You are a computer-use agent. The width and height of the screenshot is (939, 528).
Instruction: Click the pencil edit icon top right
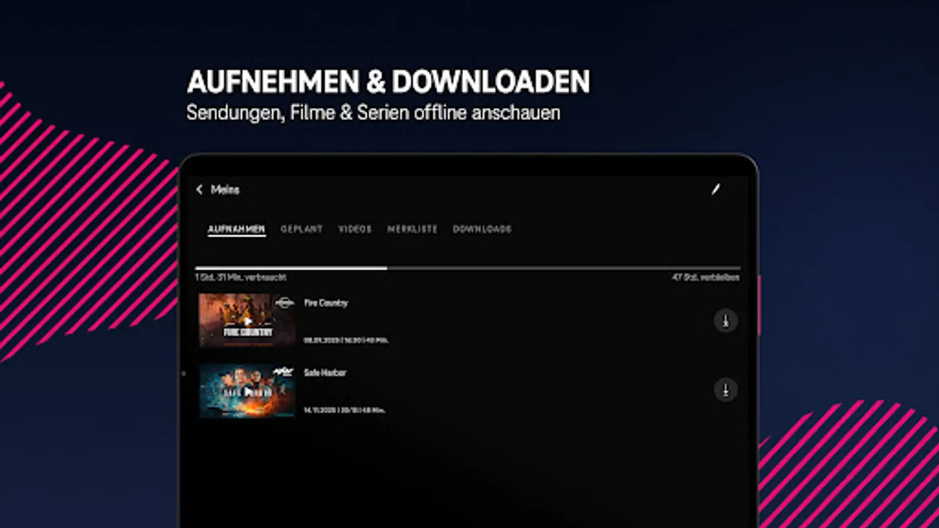pyautogui.click(x=715, y=190)
